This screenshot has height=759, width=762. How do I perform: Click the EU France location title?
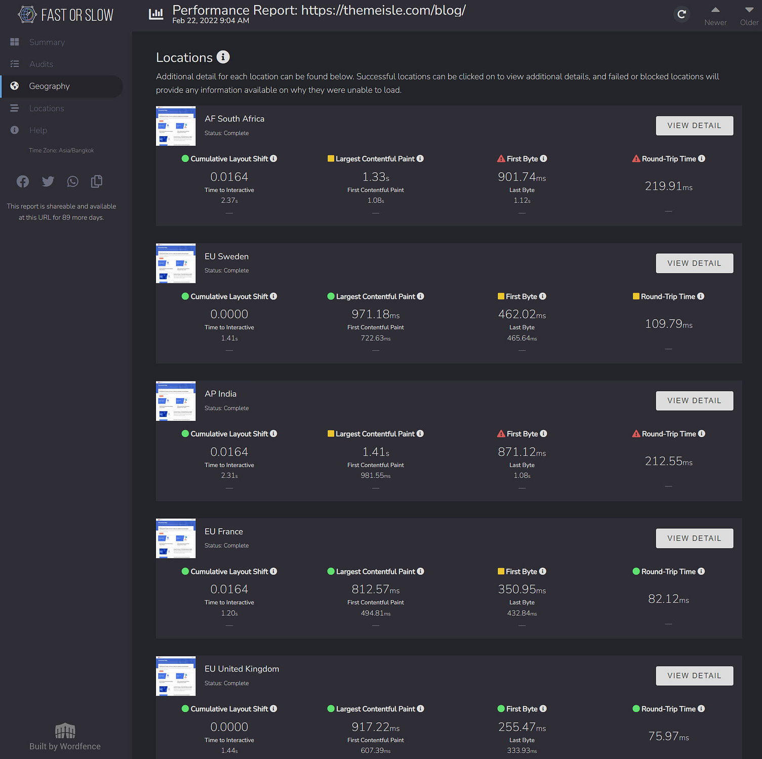point(224,531)
